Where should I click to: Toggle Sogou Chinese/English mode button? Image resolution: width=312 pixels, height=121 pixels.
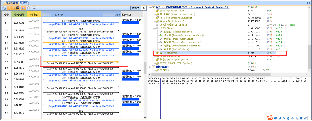tap(275, 118)
